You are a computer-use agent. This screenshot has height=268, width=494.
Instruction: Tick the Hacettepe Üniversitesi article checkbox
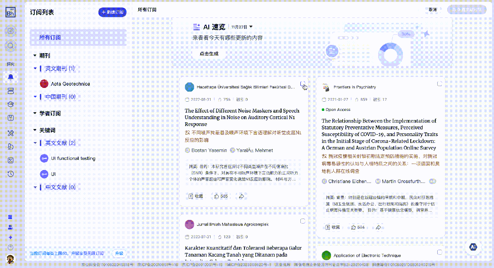click(303, 84)
